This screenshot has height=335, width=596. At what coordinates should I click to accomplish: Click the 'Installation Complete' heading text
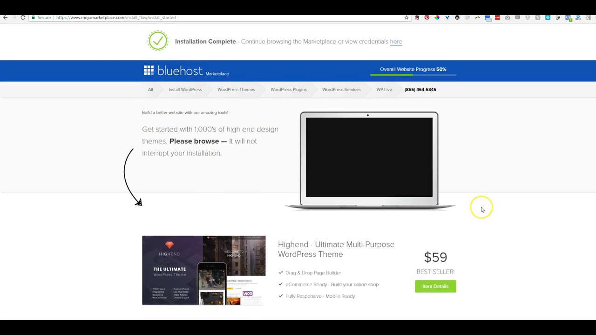coord(205,41)
